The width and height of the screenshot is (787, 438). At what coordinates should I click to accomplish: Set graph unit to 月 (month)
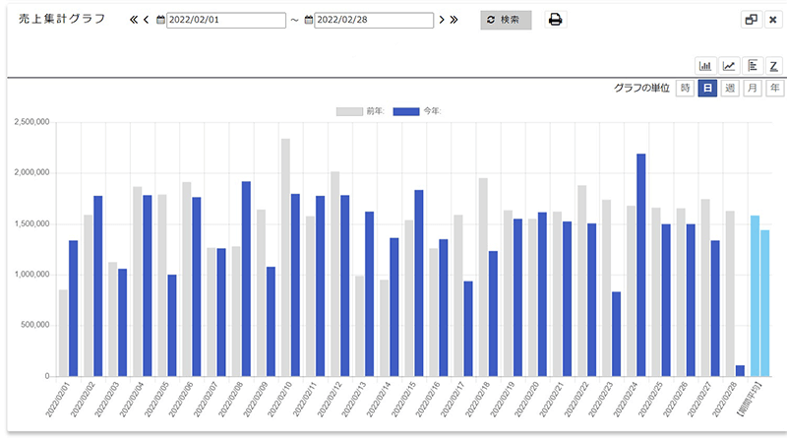tap(753, 89)
